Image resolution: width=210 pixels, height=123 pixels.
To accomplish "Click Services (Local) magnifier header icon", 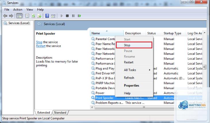I will coord(39,24).
